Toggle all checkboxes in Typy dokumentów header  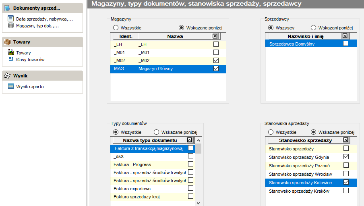pos(190,140)
